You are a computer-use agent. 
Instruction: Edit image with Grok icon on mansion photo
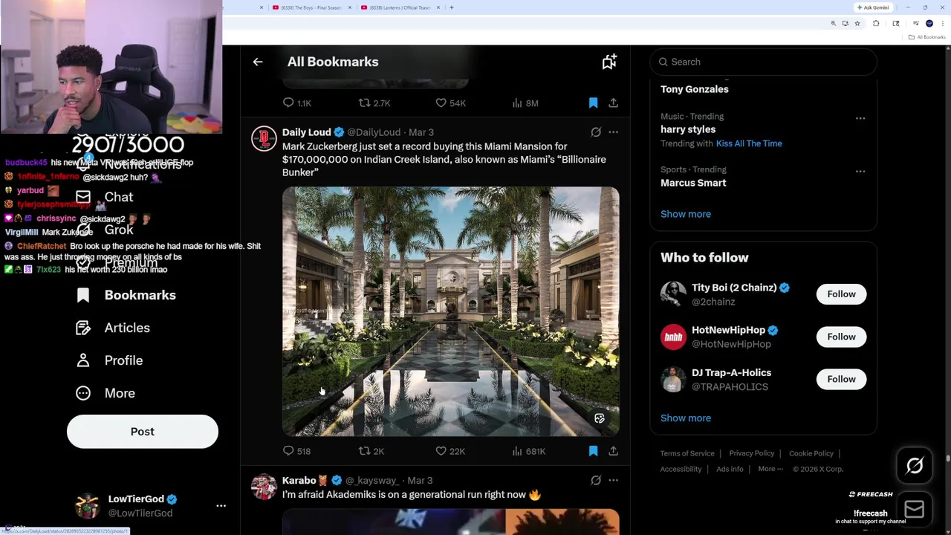coord(600,418)
